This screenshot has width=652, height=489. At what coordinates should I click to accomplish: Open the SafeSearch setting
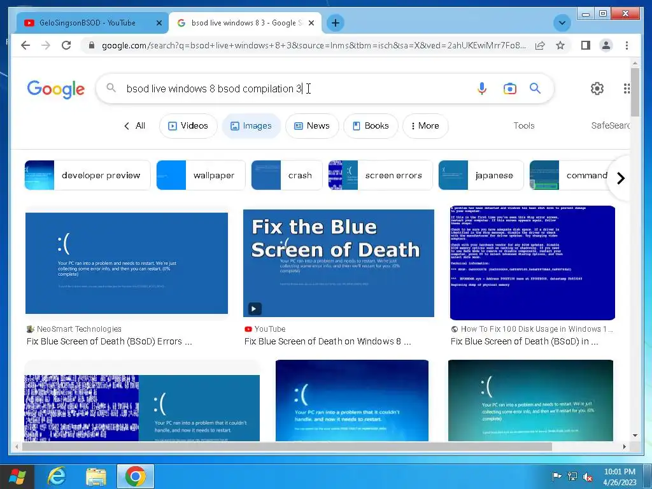[610, 125]
